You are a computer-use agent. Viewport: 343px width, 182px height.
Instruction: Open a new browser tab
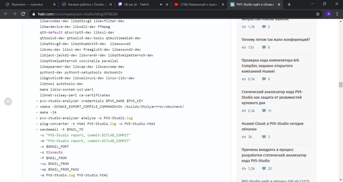(x=289, y=5)
